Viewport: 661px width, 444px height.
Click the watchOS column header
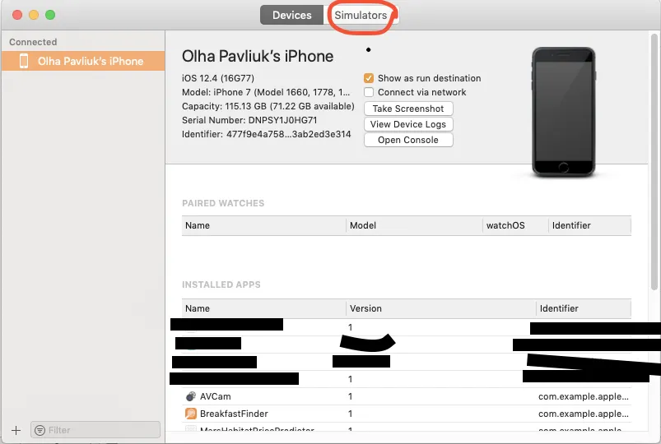(x=515, y=225)
